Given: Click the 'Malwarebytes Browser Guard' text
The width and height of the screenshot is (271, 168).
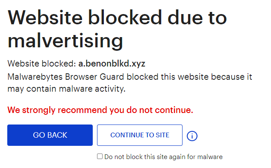Looking at the screenshot, I should (x=66, y=77).
